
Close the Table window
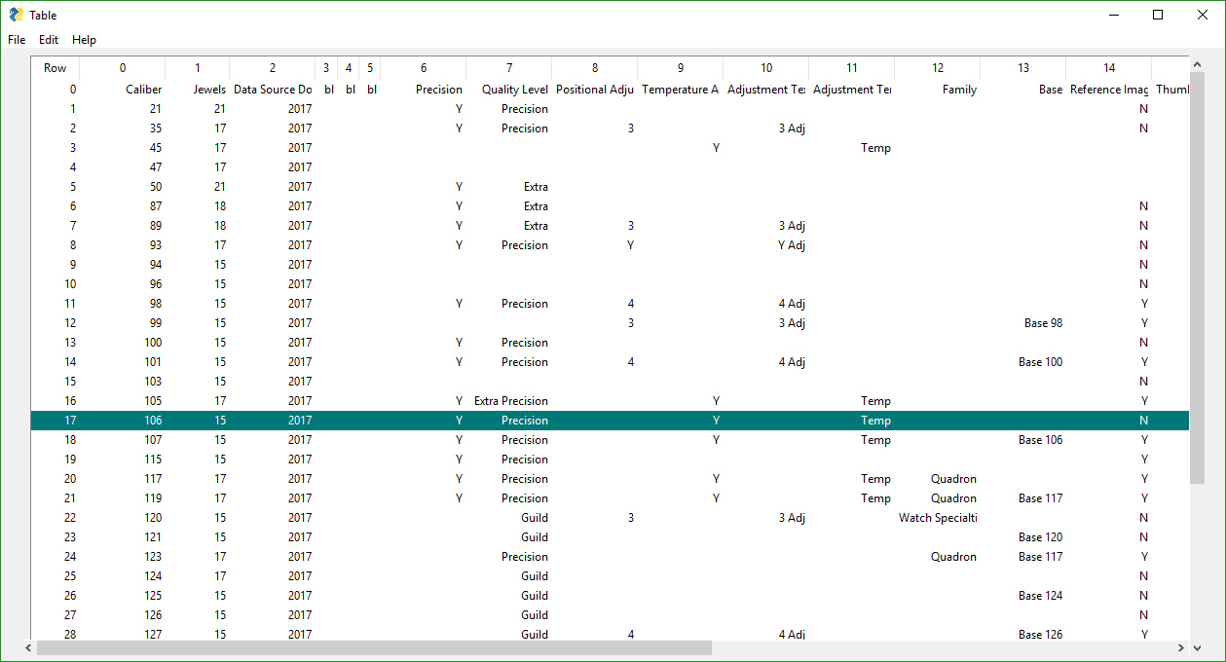click(1203, 15)
